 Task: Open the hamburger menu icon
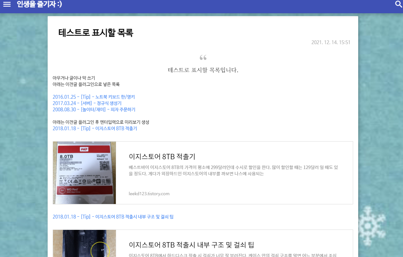pyautogui.click(x=7, y=4)
